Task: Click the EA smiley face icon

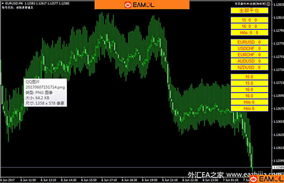Action: point(269,4)
